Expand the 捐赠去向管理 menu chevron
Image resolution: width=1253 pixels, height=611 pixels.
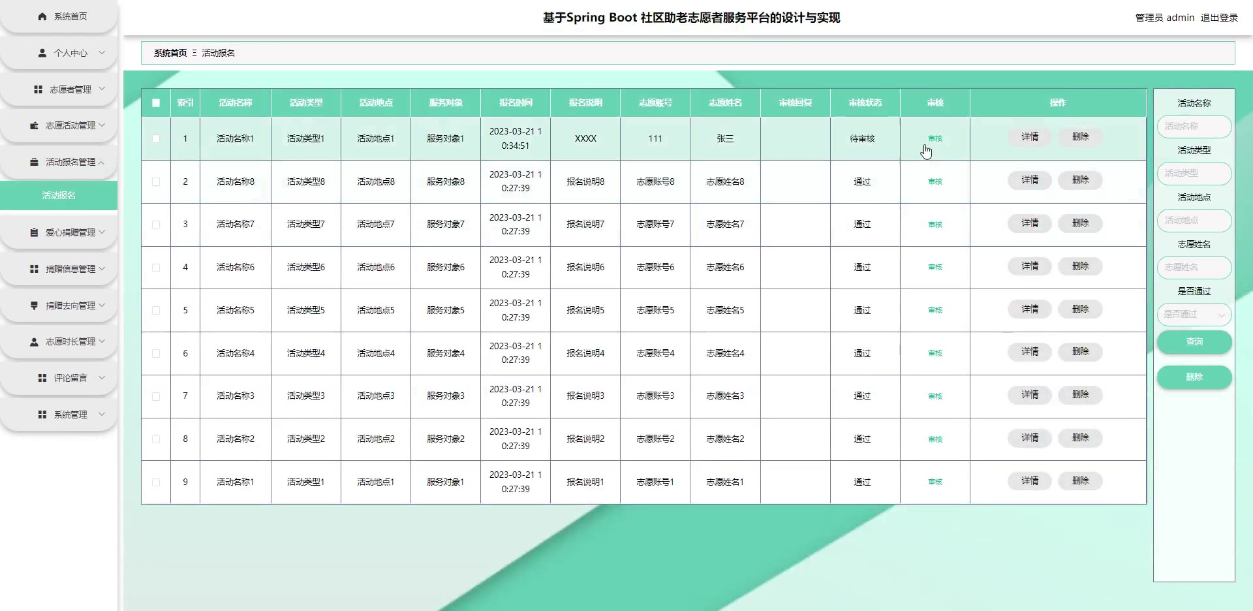(x=102, y=305)
